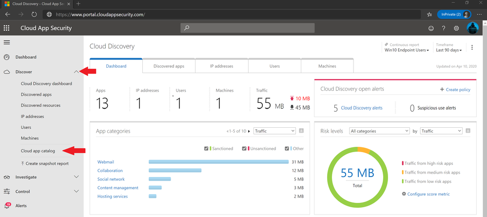Click Create snapshot report
The width and height of the screenshot is (487, 217).
click(45, 163)
